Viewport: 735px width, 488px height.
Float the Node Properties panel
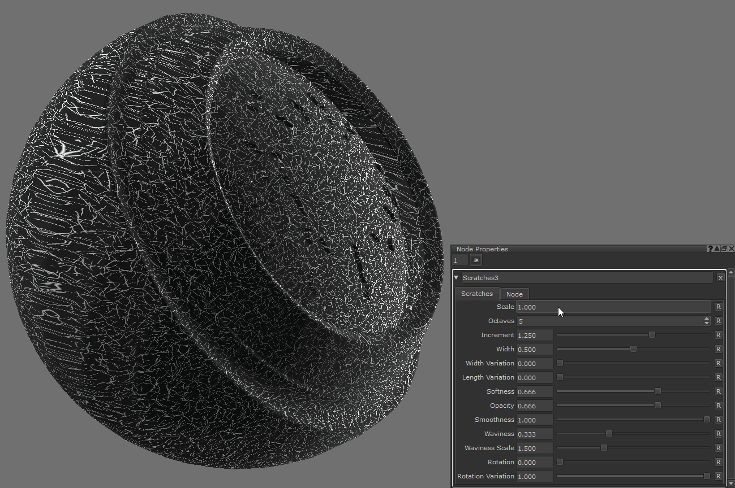[724, 249]
